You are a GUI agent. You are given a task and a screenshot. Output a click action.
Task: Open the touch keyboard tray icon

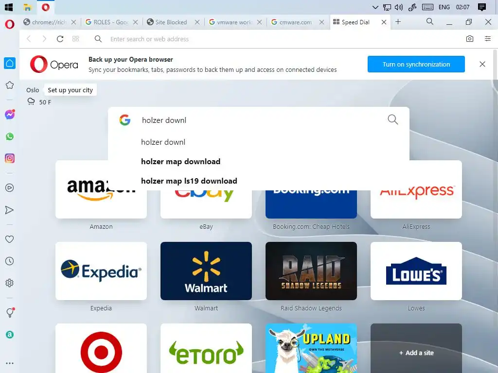tap(427, 7)
